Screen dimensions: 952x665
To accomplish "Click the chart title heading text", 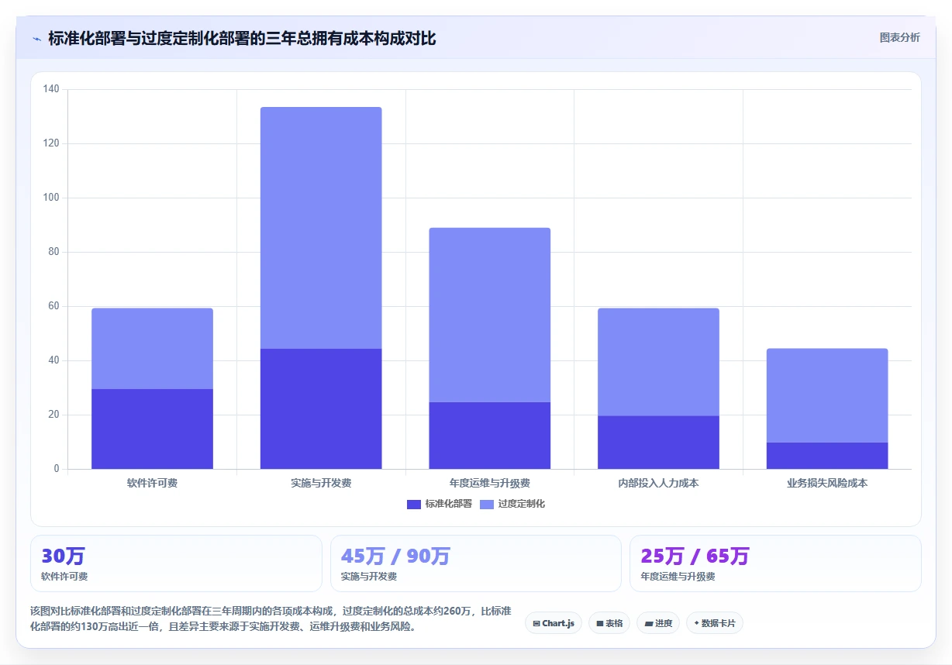I will (242, 38).
